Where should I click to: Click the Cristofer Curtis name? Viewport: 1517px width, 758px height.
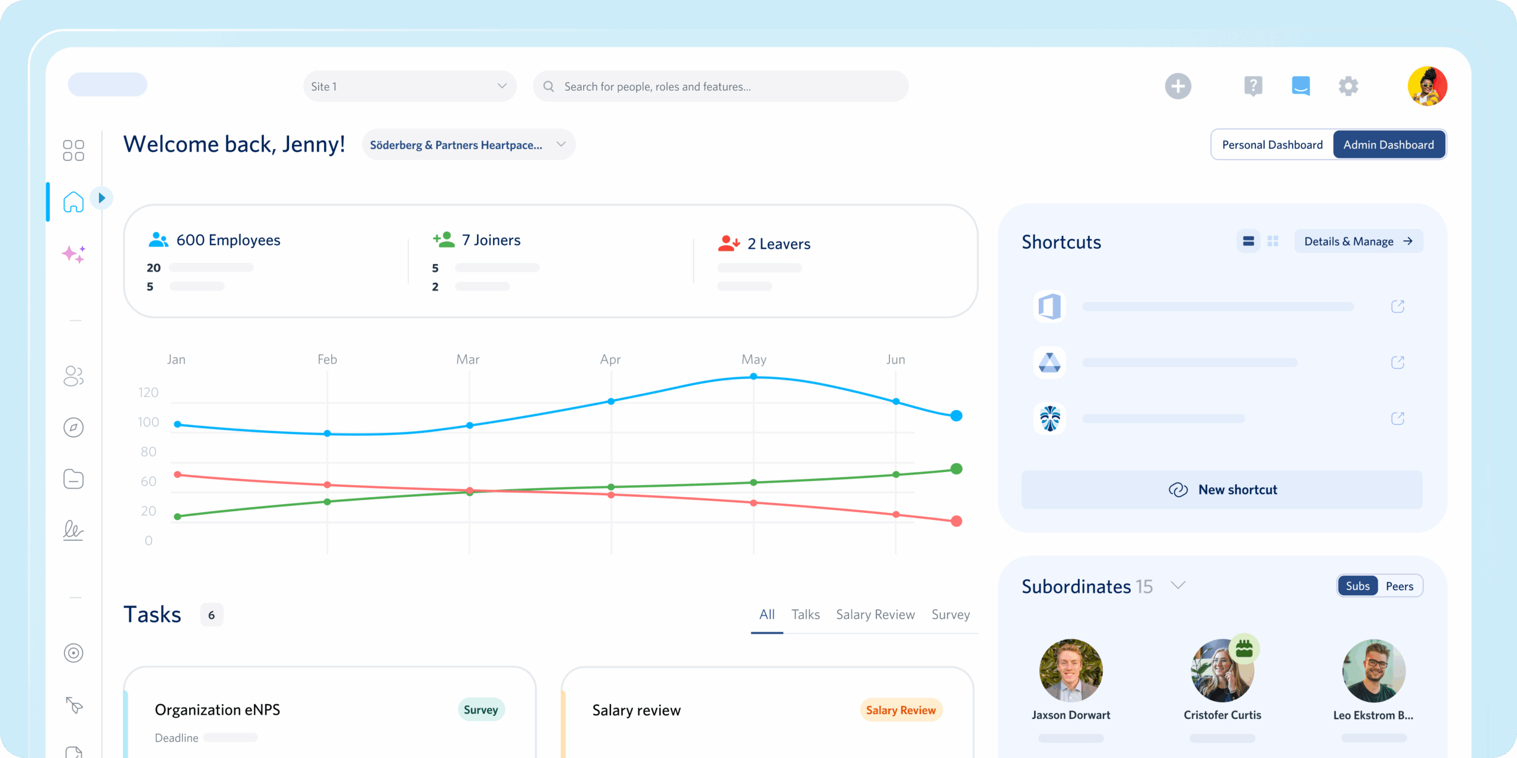pyautogui.click(x=1222, y=715)
